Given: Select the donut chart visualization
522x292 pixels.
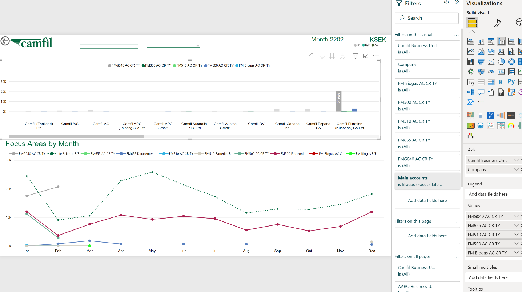Looking at the screenshot, I should (x=511, y=61).
